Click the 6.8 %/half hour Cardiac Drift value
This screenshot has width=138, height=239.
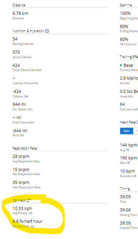[27, 221]
